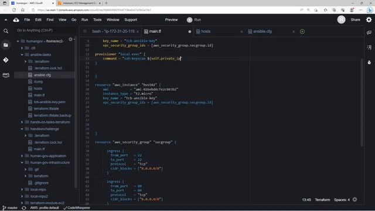The image size is (375, 211).
Task: Open the Window menu
Action: (x=113, y=20)
